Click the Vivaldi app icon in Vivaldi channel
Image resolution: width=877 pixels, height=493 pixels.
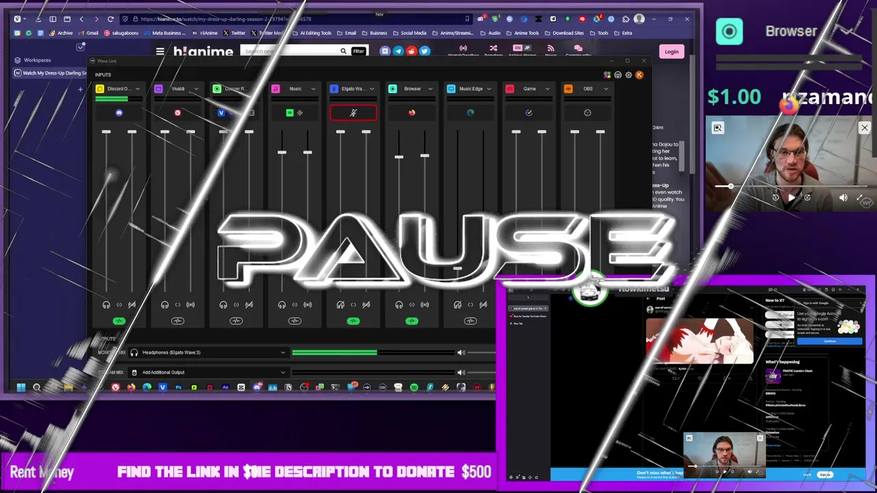(x=177, y=112)
